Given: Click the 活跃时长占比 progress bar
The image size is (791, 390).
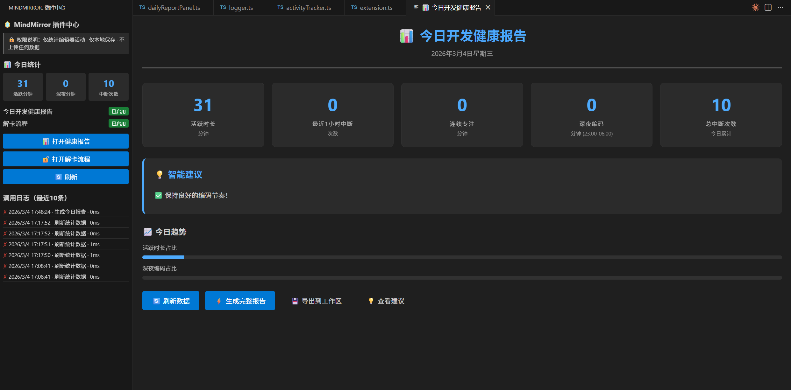Looking at the screenshot, I should click(x=462, y=257).
